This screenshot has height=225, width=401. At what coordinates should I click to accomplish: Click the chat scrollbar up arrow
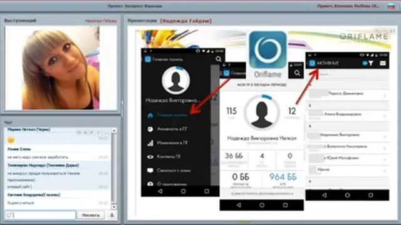pos(114,131)
